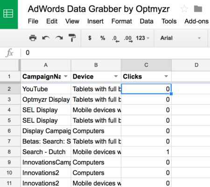
Task: Open the Device column filter dropdown
Action: pos(116,76)
